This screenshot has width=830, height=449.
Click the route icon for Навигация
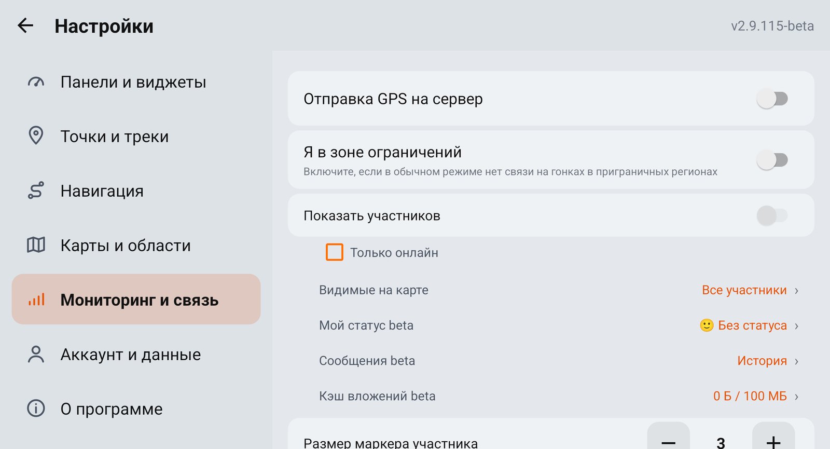[x=36, y=191]
